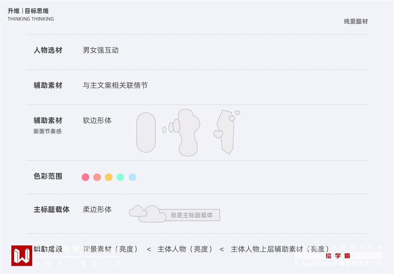Select the salmon color dot
The width and height of the screenshot is (394, 274).
pos(97,177)
